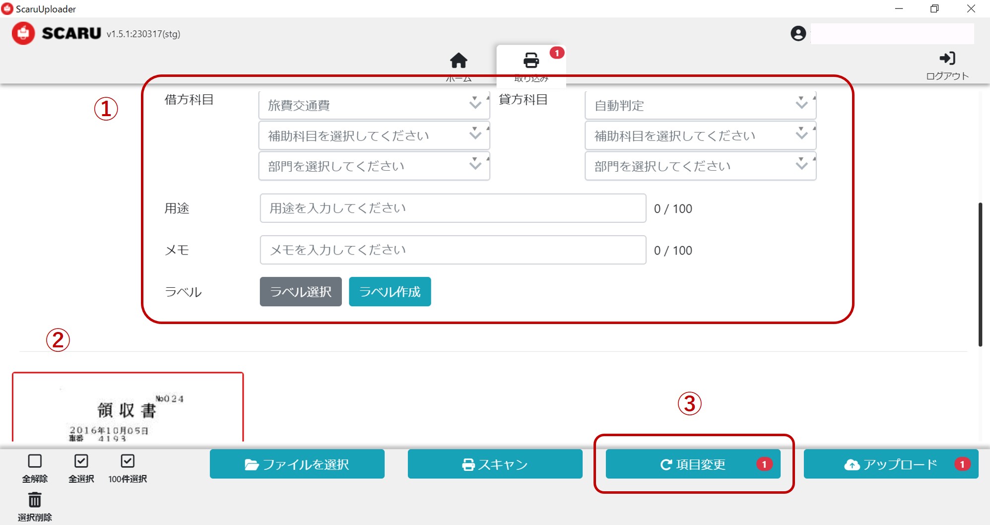Expand the debit 補助科目 dropdown
990x525 pixels.
tap(374, 135)
